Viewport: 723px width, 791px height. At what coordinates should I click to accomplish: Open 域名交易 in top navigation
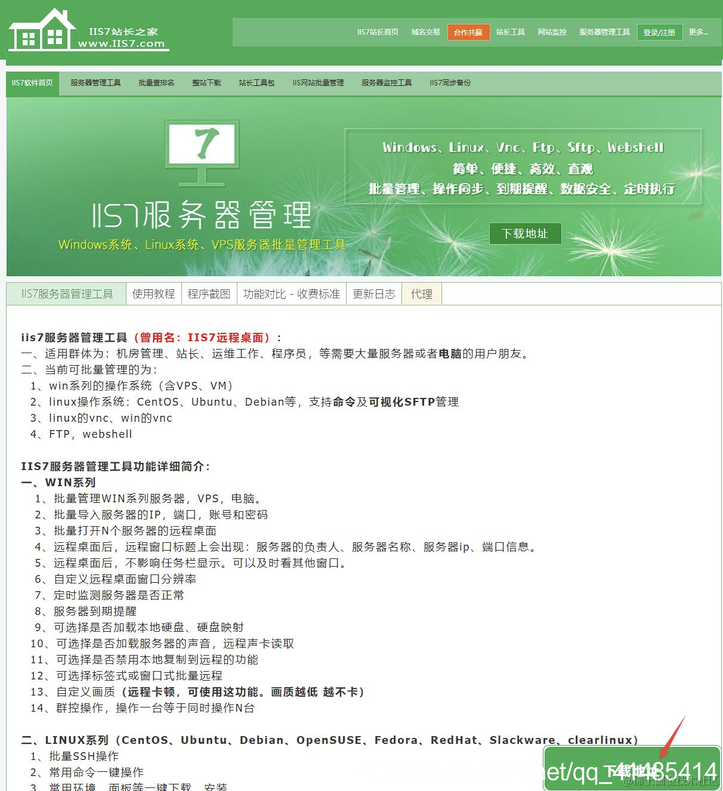click(x=425, y=32)
